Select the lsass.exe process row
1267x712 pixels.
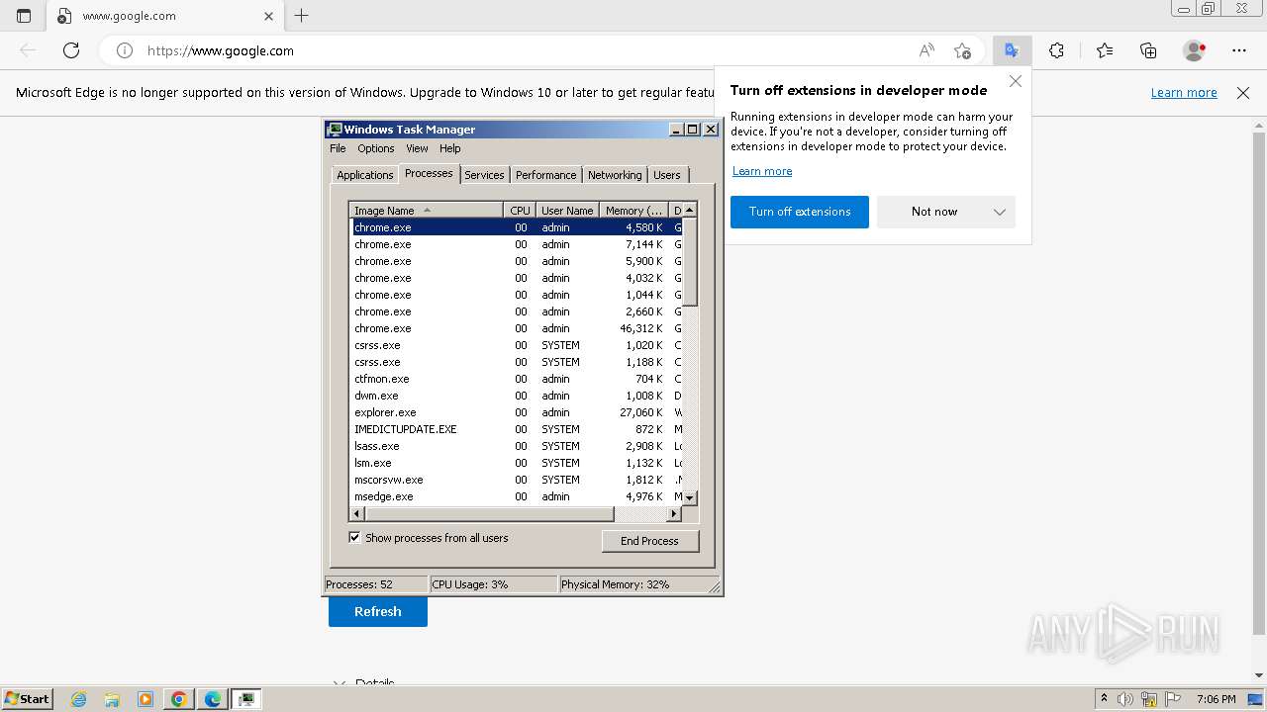(x=517, y=446)
